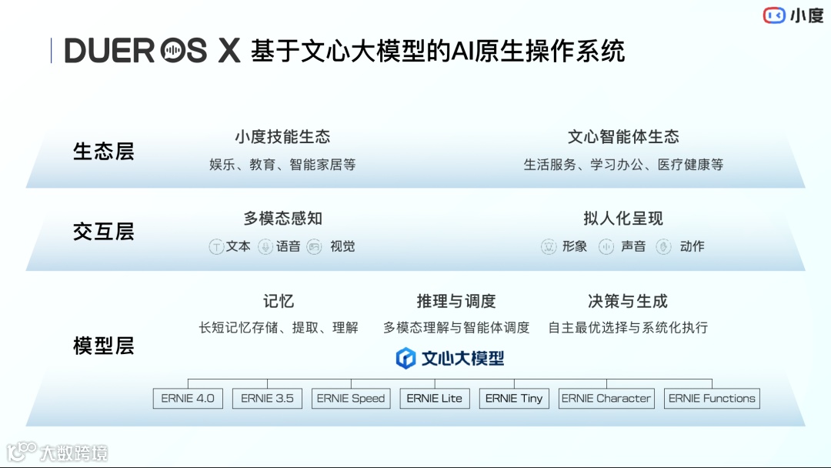Viewport: 831px width, 468px height.
Task: Click the 推理与调度 heading
Action: 456,301
